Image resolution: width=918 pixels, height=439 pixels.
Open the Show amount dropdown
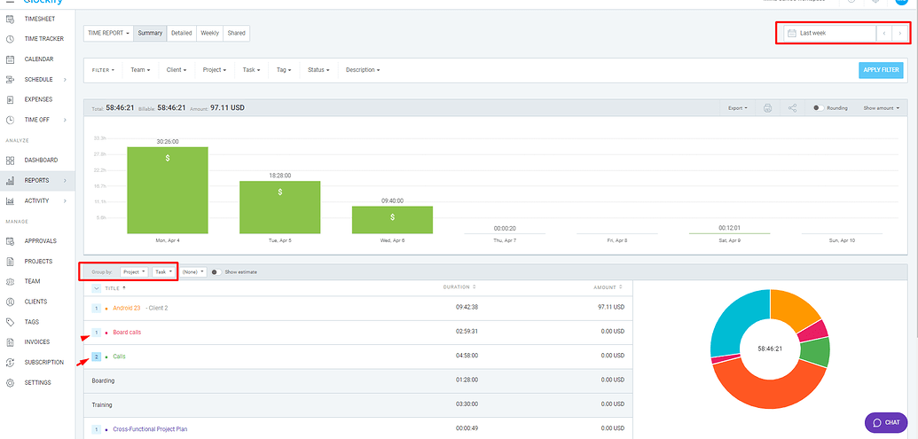click(x=881, y=108)
